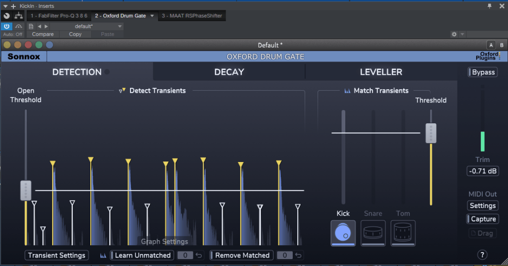This screenshot has width=508, height=266.
Task: Toggle Learn Unmatched
Action: (141, 256)
